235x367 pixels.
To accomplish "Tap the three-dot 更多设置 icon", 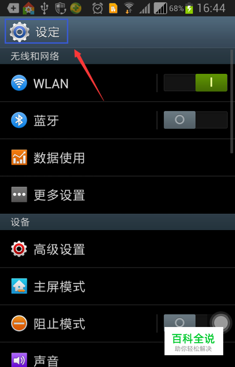I will [19, 194].
